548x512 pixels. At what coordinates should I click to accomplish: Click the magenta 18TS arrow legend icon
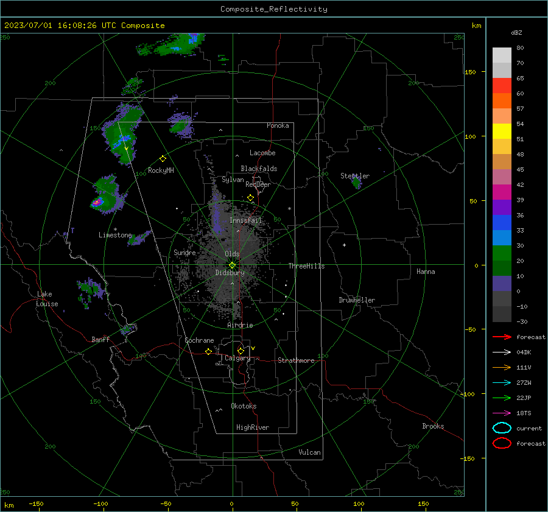pos(502,413)
